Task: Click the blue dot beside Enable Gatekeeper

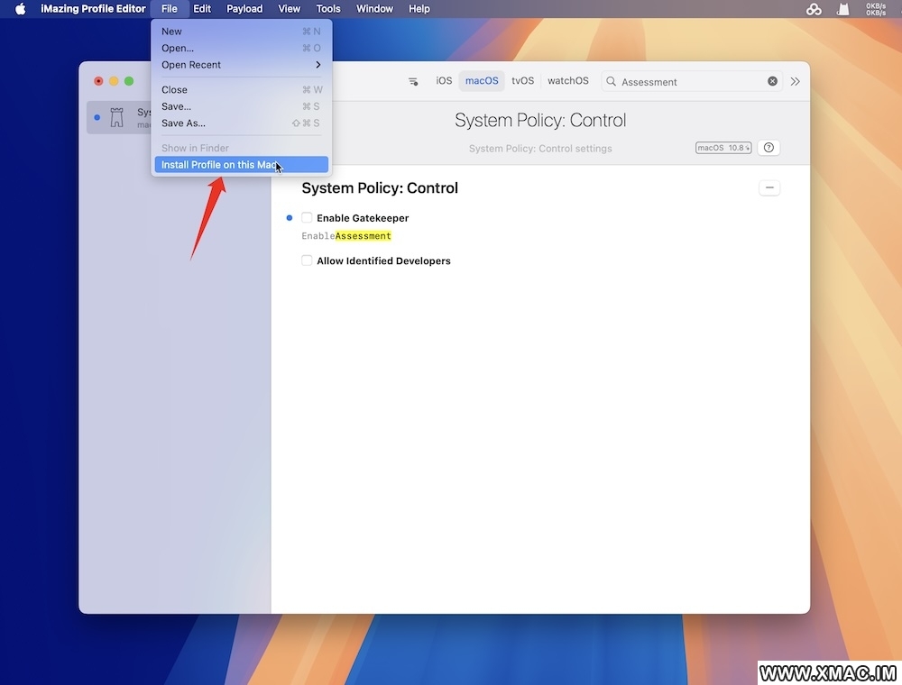Action: [x=290, y=218]
